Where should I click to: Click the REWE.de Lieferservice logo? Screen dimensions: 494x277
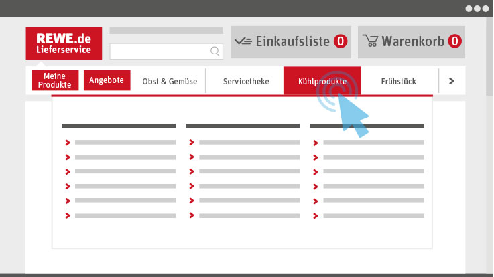64,43
